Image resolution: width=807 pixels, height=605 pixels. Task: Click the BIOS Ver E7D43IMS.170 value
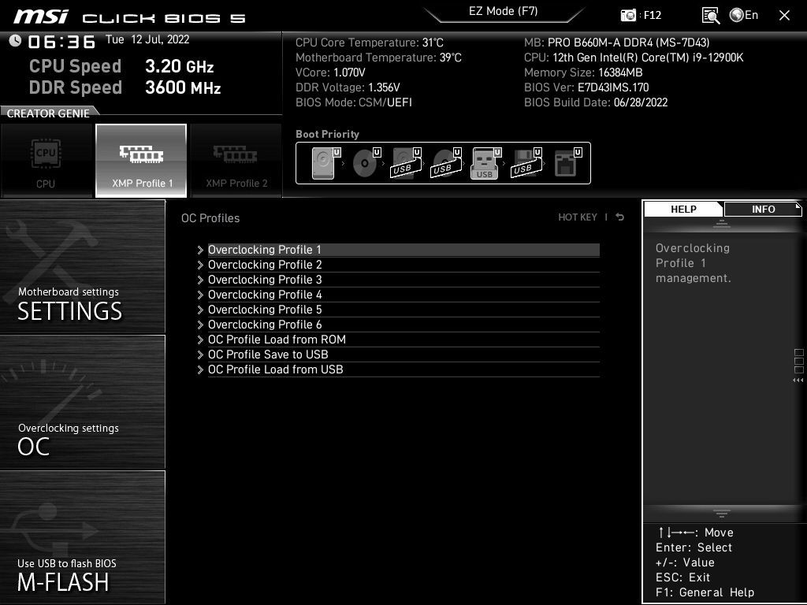point(613,87)
